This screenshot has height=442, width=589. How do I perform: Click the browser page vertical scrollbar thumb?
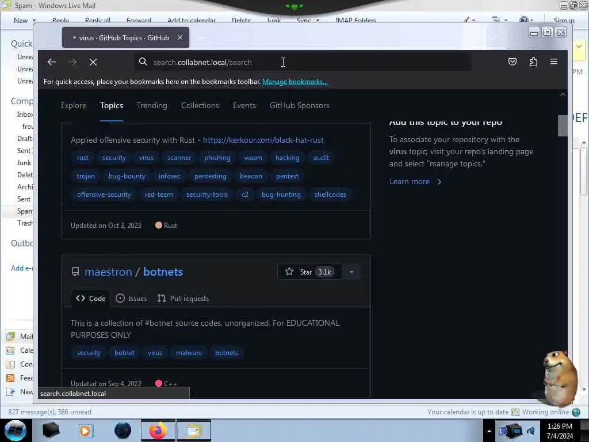tap(563, 125)
